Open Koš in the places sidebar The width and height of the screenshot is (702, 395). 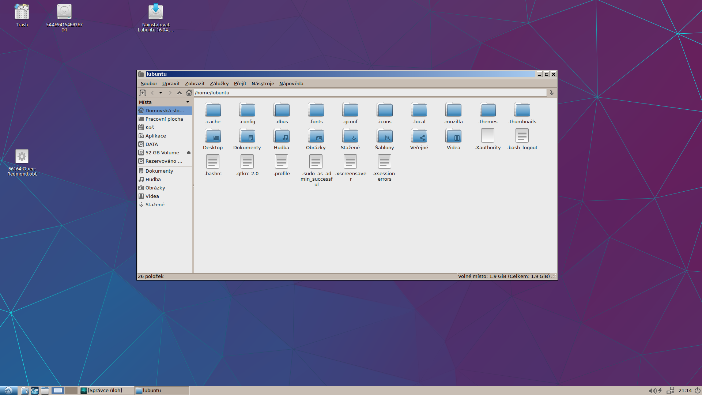click(x=150, y=127)
